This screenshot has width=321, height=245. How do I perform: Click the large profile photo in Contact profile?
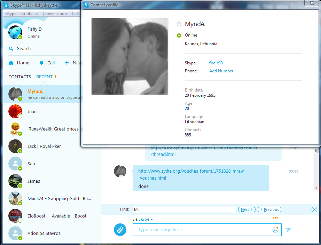pyautogui.click(x=130, y=56)
